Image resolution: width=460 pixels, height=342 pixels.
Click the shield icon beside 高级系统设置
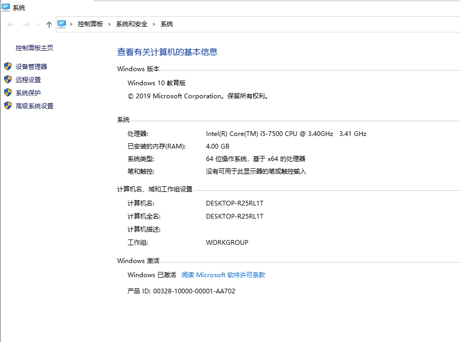tap(8, 106)
